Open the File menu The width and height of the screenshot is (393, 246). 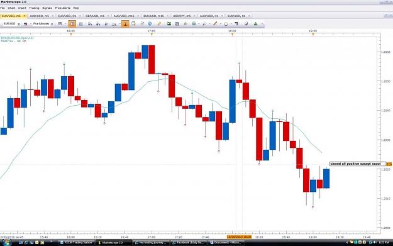pyautogui.click(x=3, y=8)
